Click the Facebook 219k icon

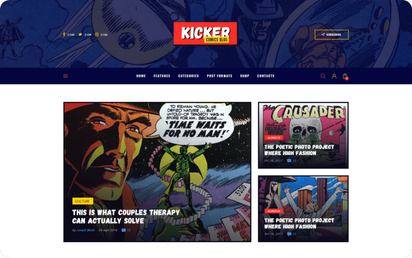click(x=64, y=34)
